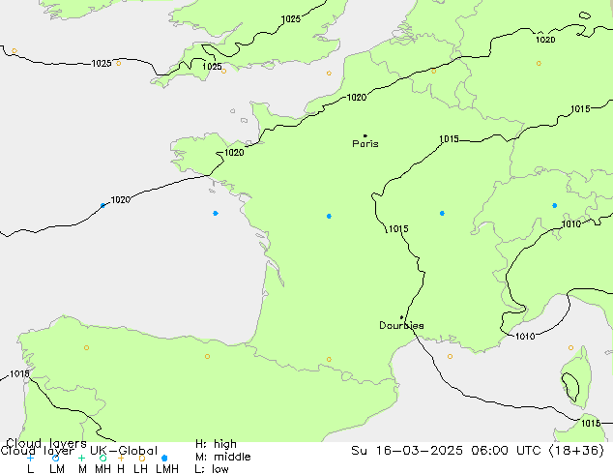Select the blue marker on the Atlantic 1020 isobar

tap(102, 205)
